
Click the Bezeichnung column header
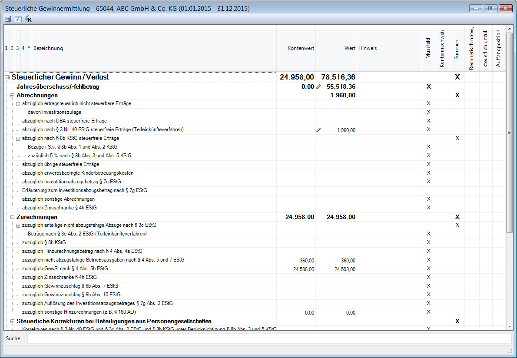tap(48, 48)
